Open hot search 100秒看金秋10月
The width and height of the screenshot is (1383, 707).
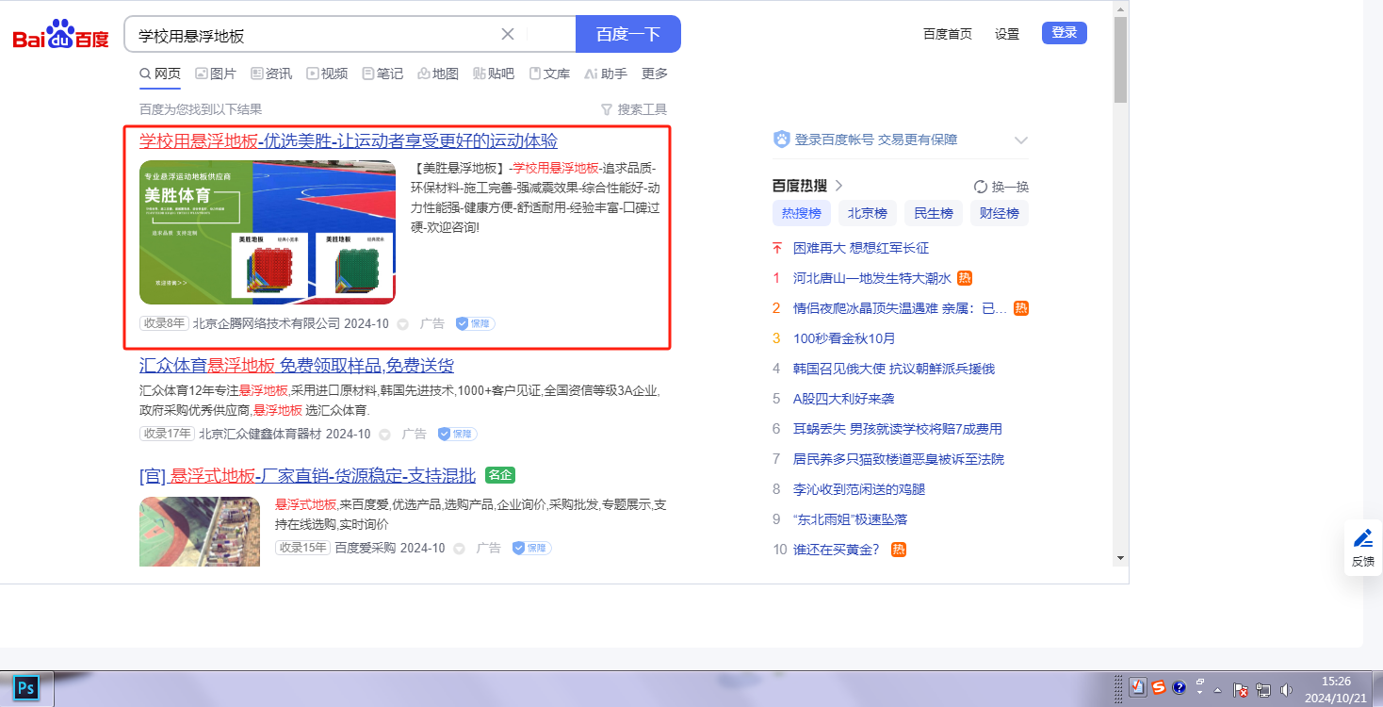point(844,338)
